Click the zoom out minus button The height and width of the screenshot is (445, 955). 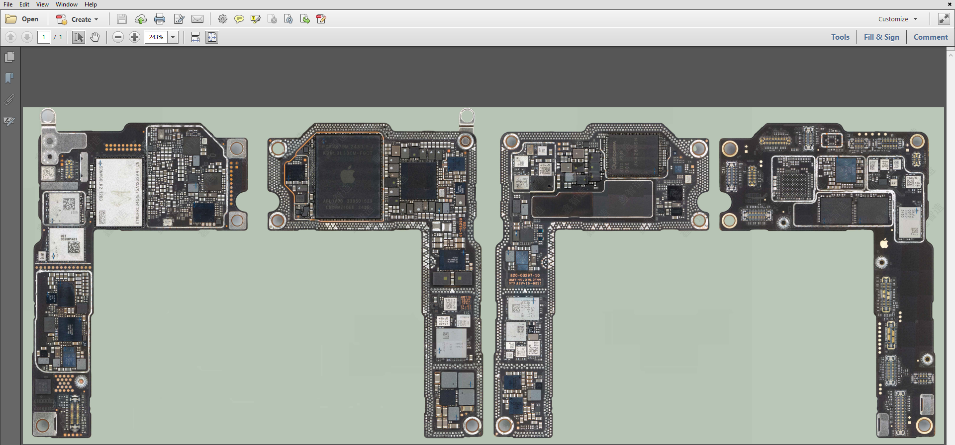(x=118, y=37)
